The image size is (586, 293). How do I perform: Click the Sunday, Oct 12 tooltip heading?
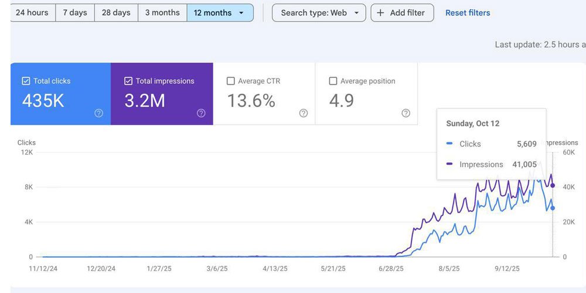click(472, 123)
